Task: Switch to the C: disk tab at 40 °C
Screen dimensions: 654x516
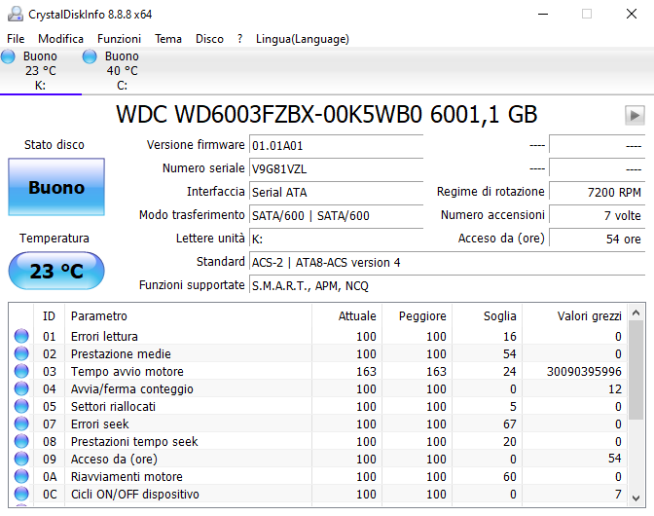Action: tap(123, 70)
